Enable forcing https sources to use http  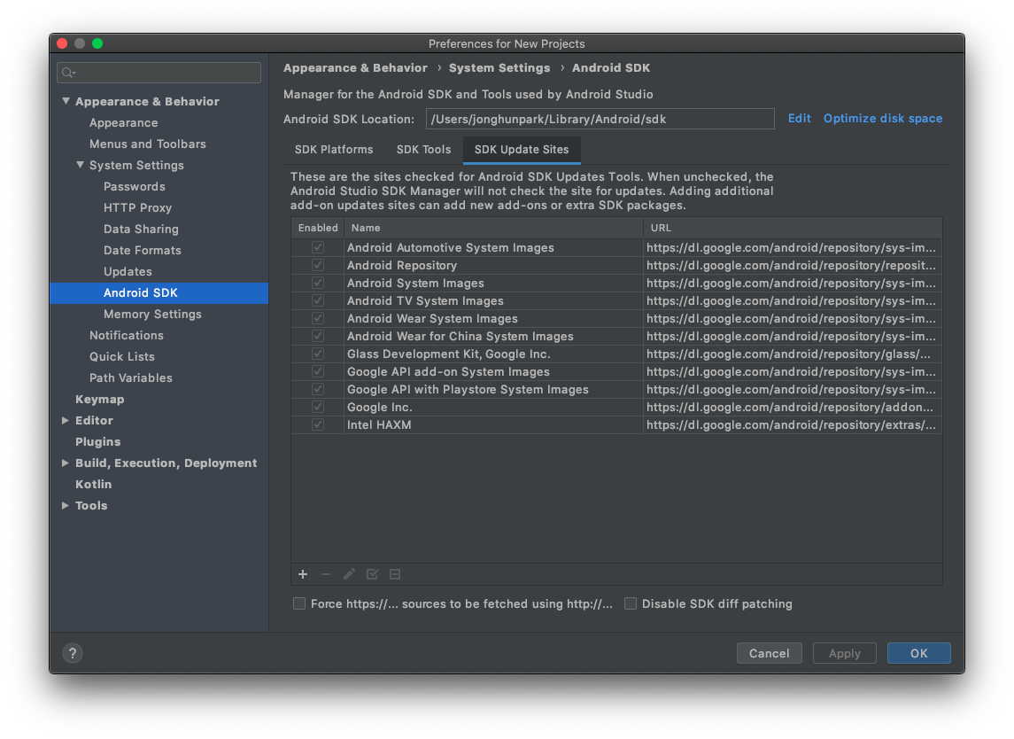299,603
